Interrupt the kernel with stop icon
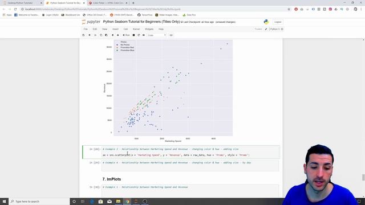Viewport: 365px width, 205px height. [133, 35]
